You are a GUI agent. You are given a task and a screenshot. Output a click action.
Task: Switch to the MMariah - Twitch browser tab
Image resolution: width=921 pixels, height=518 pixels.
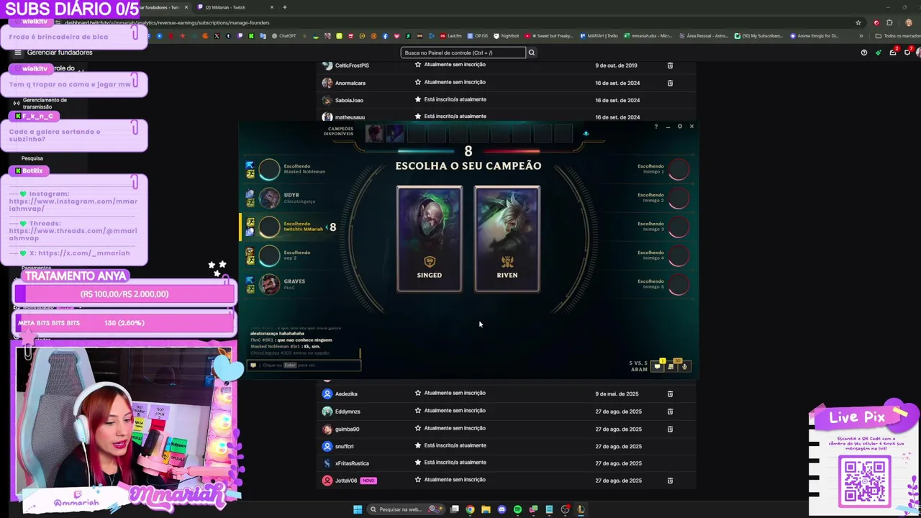[236, 7]
